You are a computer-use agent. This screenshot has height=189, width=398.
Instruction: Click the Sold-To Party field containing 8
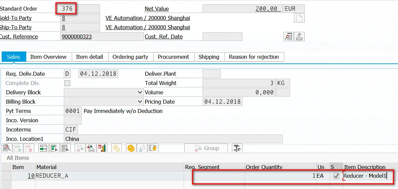pos(80,18)
